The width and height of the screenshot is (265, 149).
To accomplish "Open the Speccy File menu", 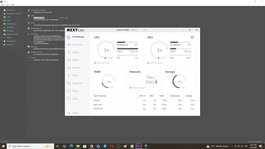I will click(2, 4).
